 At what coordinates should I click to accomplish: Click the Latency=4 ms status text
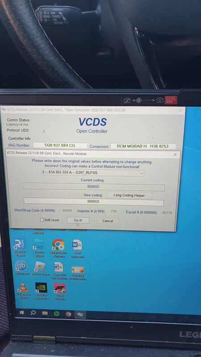tap(17, 125)
